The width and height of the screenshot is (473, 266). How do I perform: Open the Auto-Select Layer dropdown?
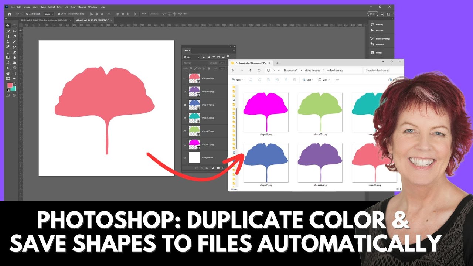(49, 14)
